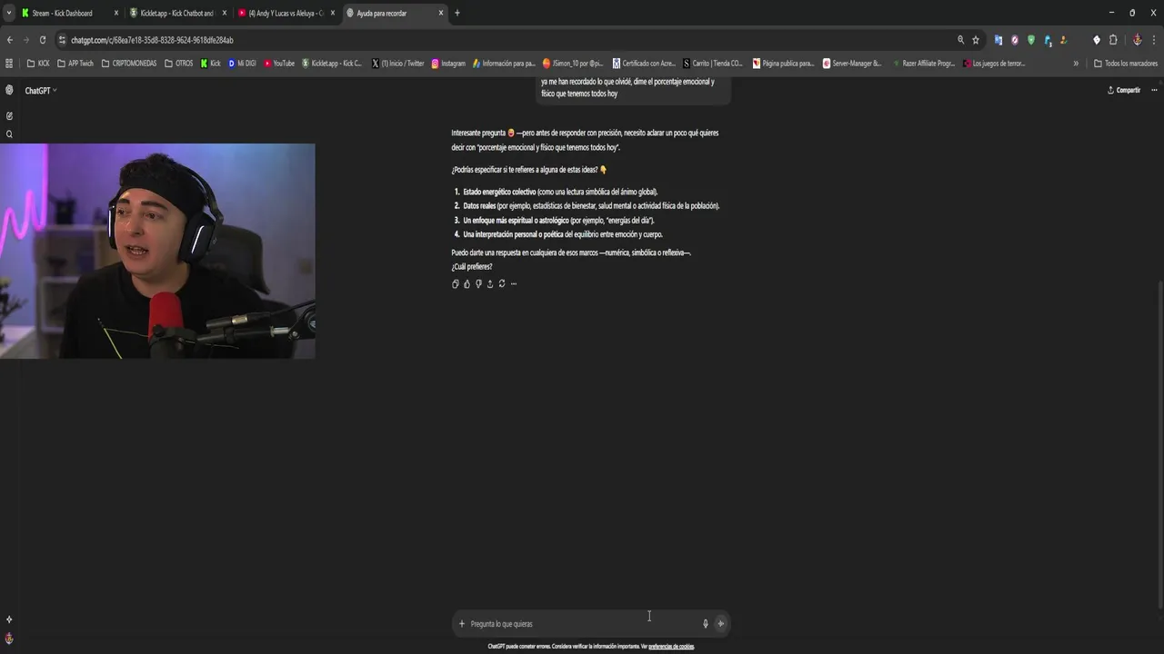Open the Google Translate extension icon
Screen dimensions: 1164x654
(998, 40)
